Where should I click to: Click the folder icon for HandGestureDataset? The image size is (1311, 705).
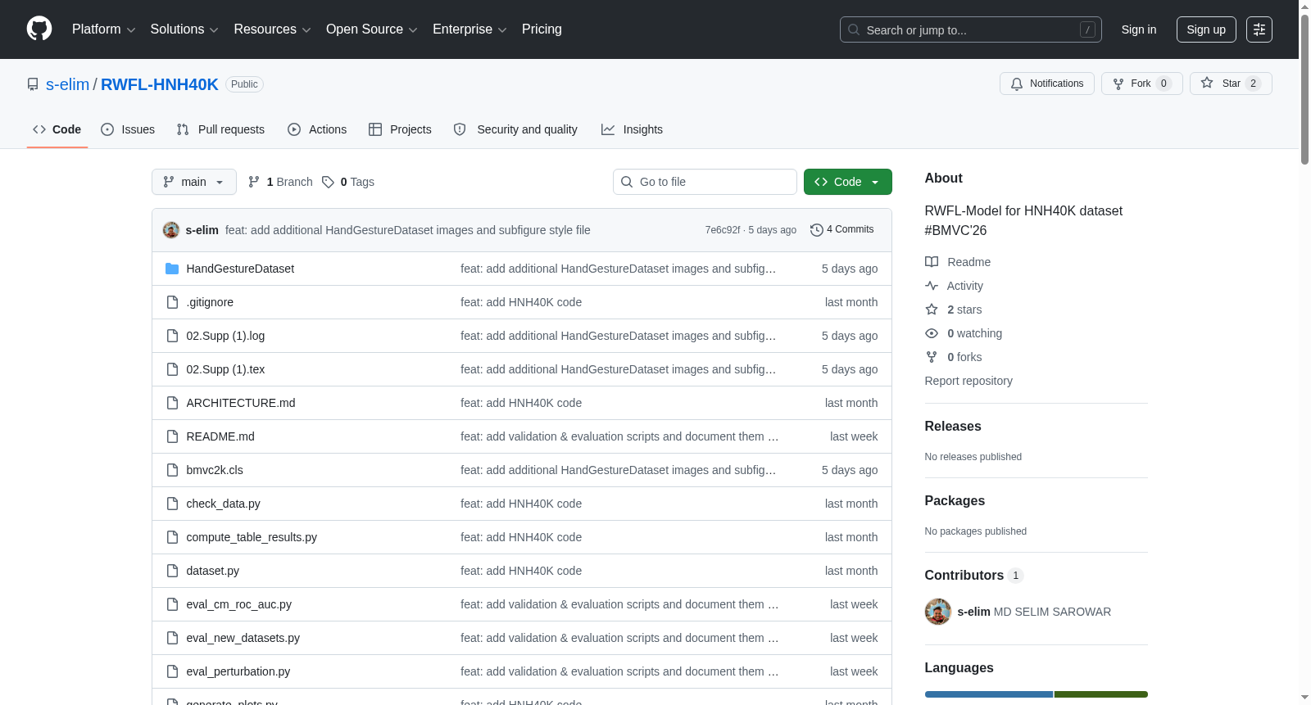(x=172, y=269)
